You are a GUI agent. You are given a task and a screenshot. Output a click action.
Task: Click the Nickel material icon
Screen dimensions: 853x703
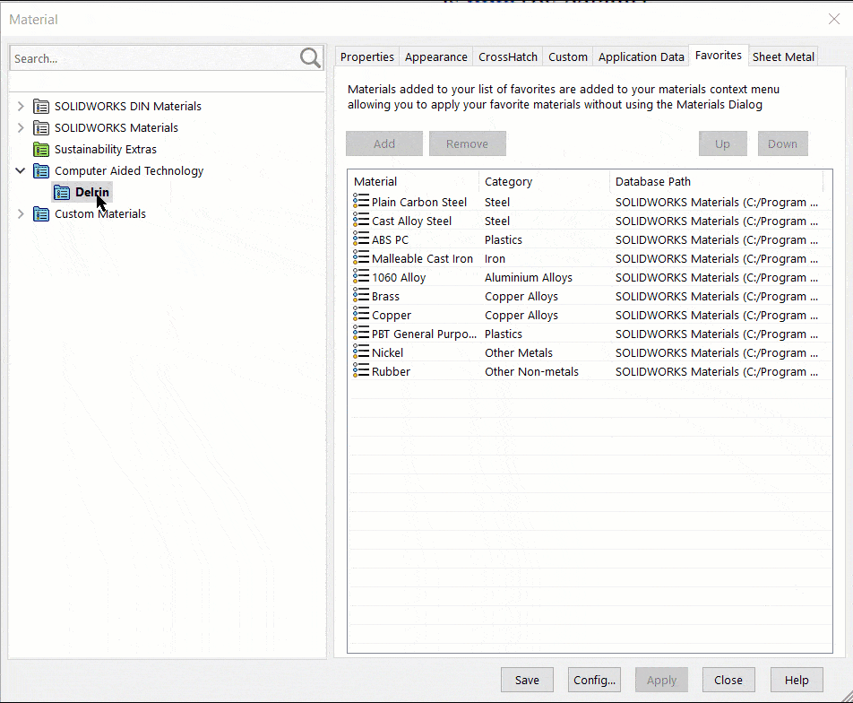(361, 351)
